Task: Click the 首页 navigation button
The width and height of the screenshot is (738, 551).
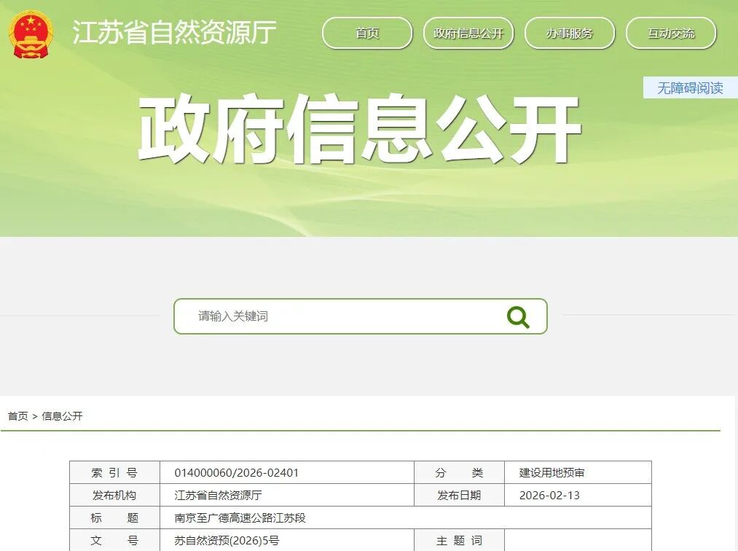Action: coord(366,33)
